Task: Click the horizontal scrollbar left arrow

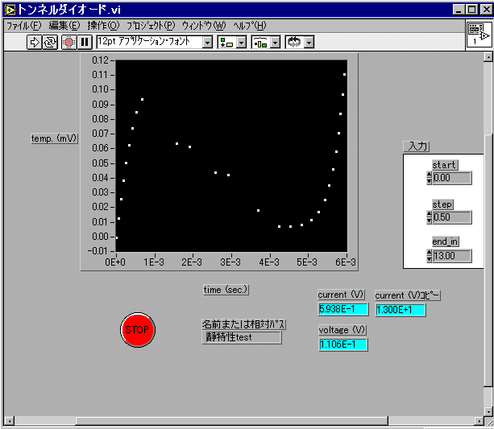Action: (x=9, y=421)
